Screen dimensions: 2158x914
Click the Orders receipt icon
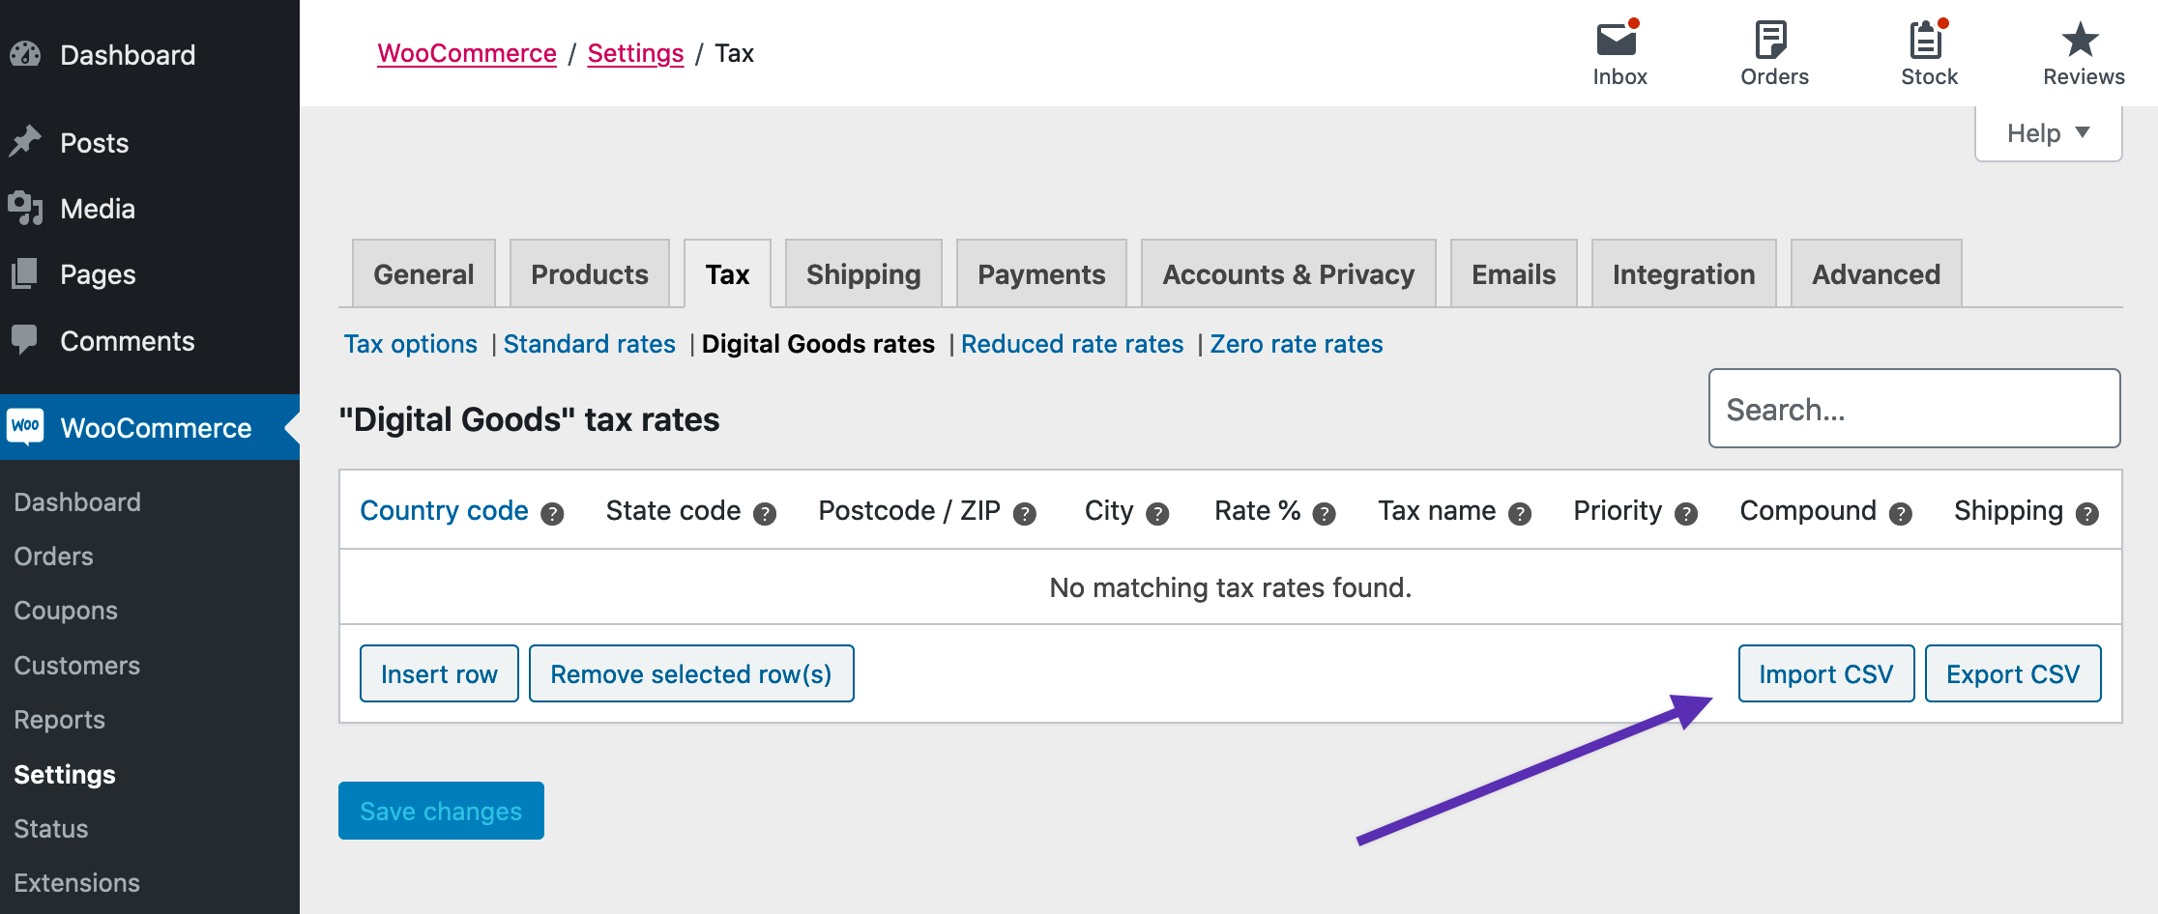tap(1771, 41)
